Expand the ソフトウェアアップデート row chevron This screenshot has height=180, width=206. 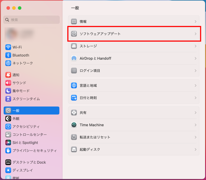(x=195, y=34)
